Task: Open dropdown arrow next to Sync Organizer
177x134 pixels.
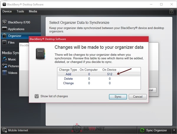Action: pyautogui.click(x=174, y=130)
